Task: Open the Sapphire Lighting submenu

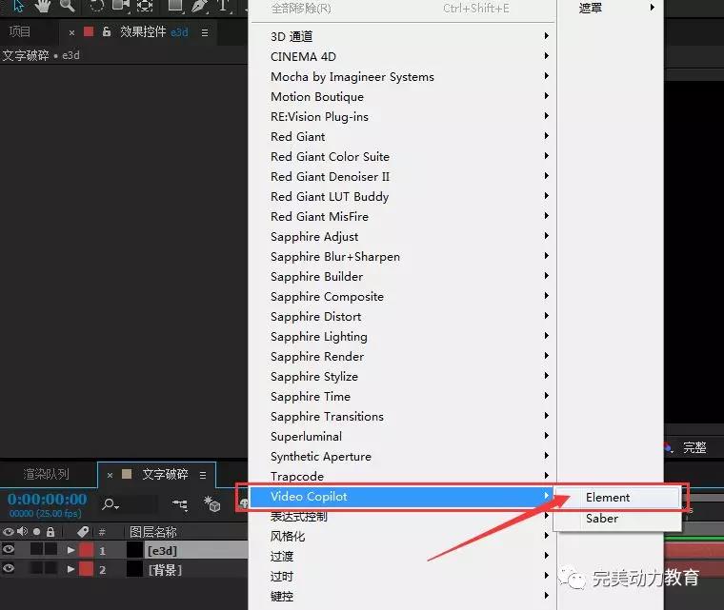Action: pyautogui.click(x=401, y=336)
